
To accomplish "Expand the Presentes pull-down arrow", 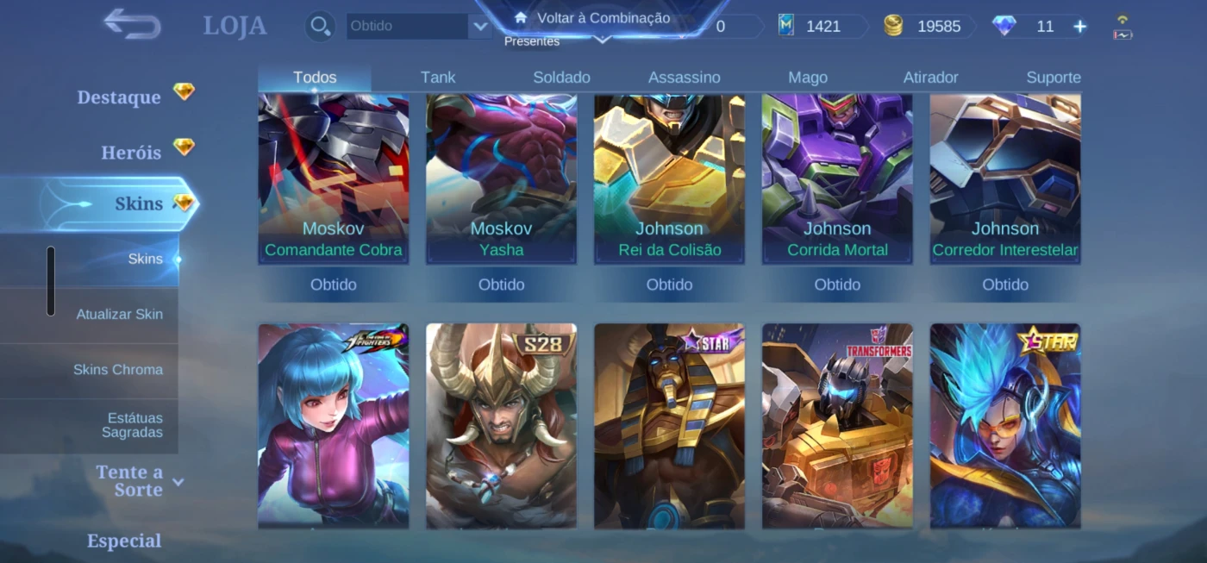I will pos(603,39).
